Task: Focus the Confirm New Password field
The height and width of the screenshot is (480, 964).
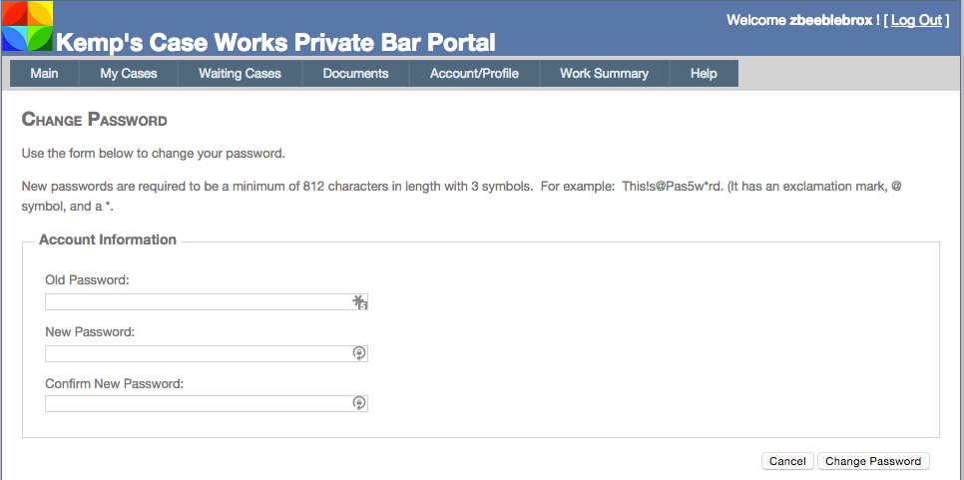Action: point(198,403)
